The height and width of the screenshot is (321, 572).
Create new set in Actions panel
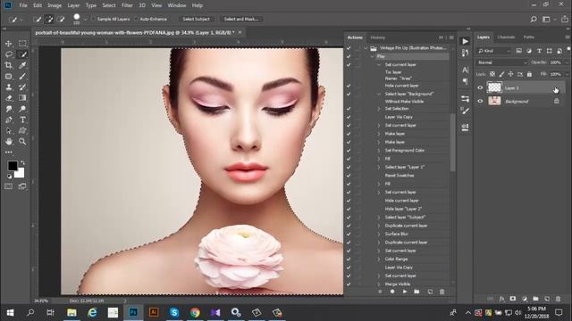[416, 292]
